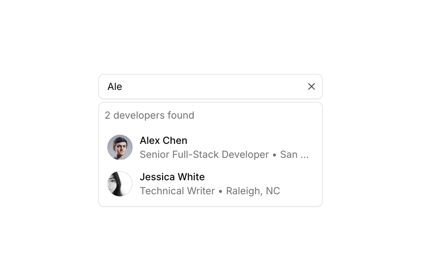Focus the search box containing "Ale"
The height and width of the screenshot is (280, 421).
pos(210,86)
